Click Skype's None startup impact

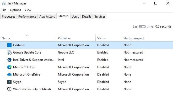point(127,82)
